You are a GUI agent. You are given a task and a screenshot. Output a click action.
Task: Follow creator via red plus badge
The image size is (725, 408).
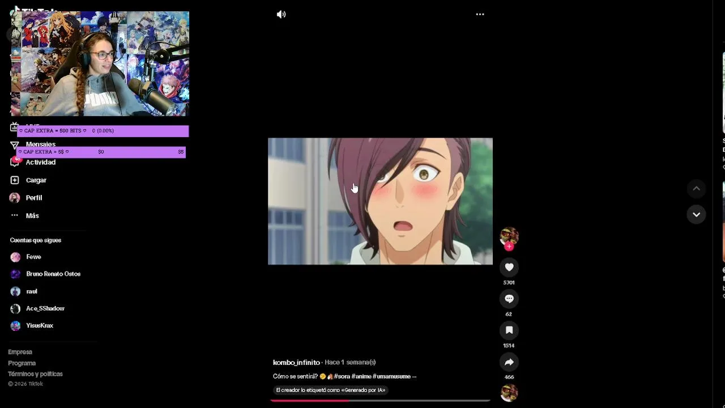pos(509,246)
